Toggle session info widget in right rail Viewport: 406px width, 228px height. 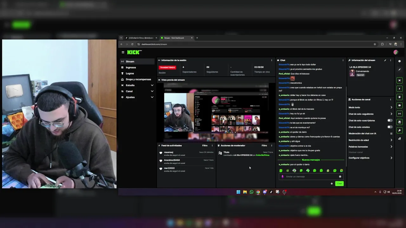pyautogui.click(x=399, y=114)
